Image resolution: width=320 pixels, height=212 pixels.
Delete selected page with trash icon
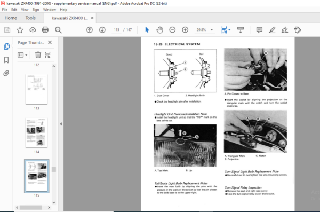38,55
